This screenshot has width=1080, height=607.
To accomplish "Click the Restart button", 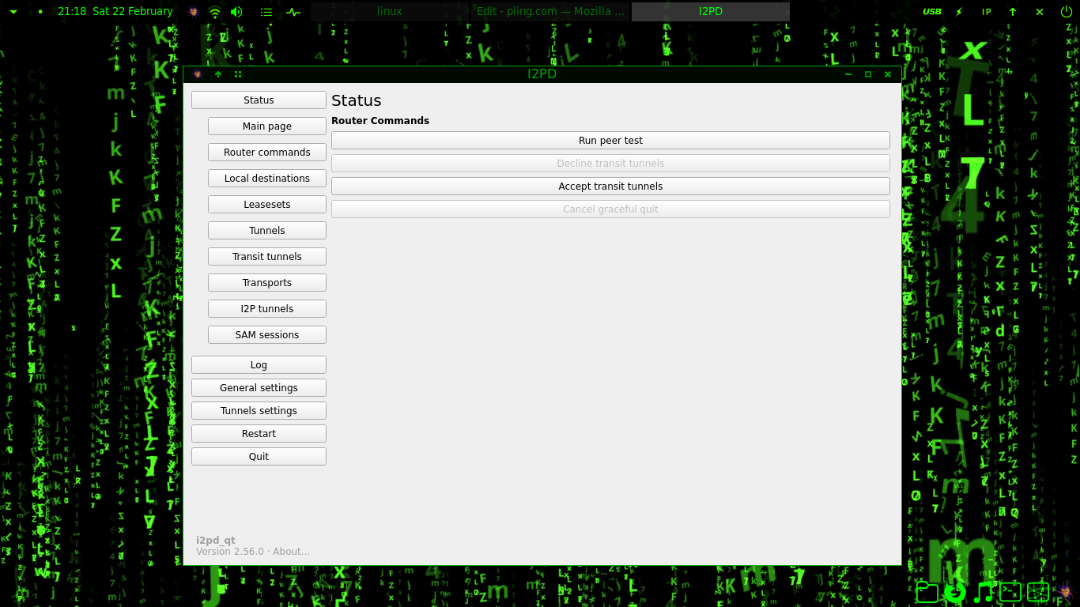I will tap(259, 434).
